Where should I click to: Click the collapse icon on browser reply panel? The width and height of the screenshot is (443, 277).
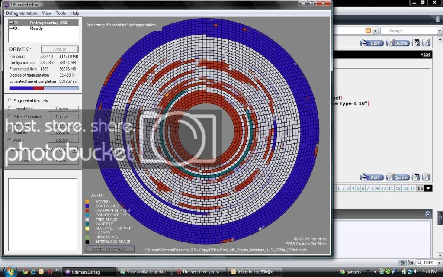(428, 214)
